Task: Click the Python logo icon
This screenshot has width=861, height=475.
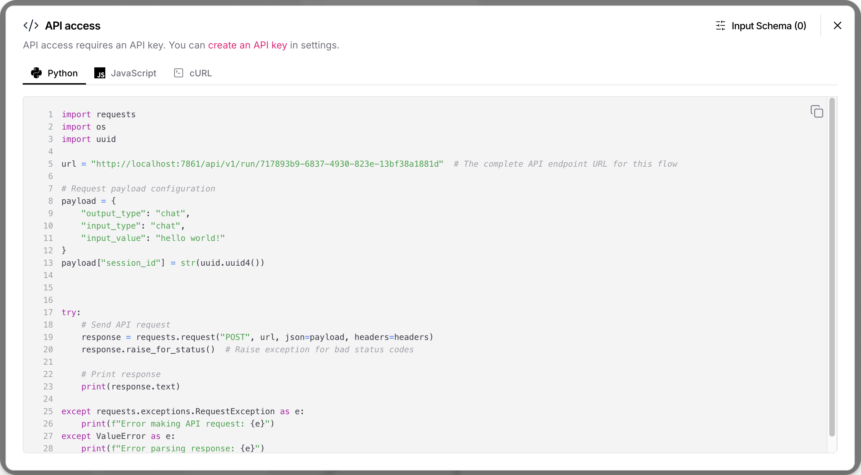Action: click(x=36, y=73)
